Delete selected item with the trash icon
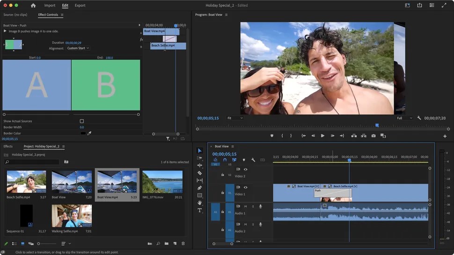The image size is (454, 255). pyautogui.click(x=183, y=244)
